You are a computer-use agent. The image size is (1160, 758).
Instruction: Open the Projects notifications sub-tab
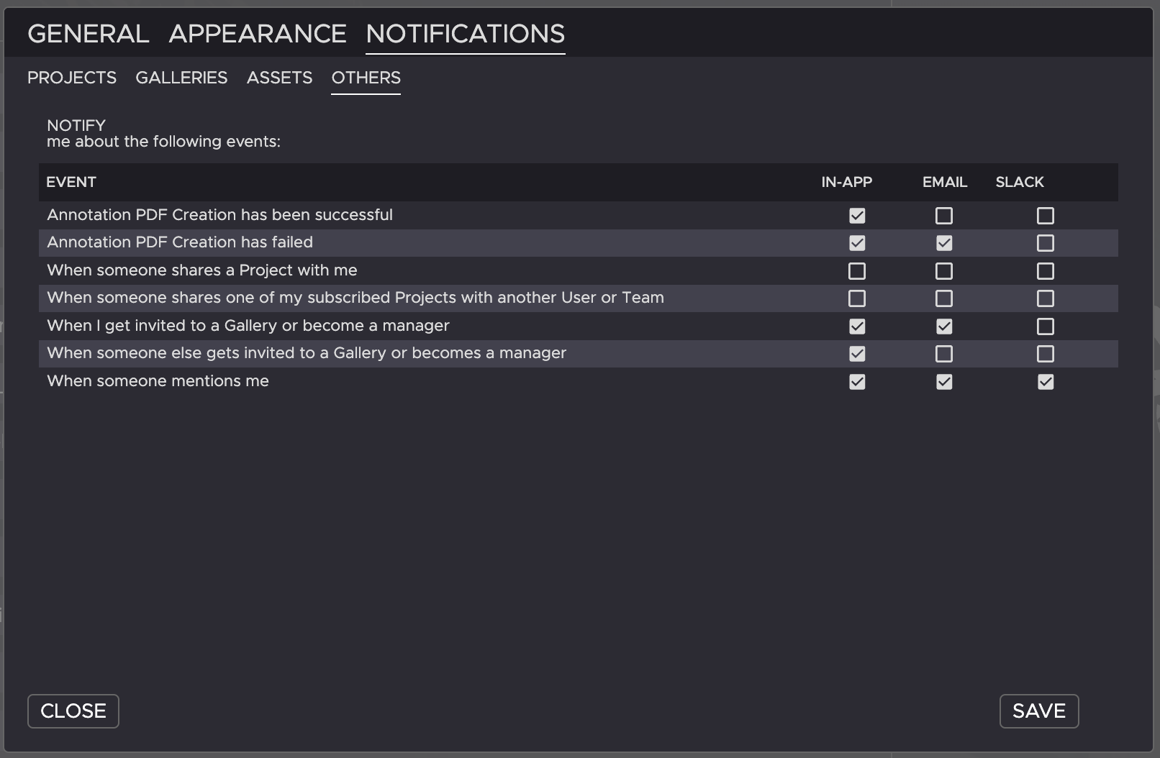click(x=72, y=78)
